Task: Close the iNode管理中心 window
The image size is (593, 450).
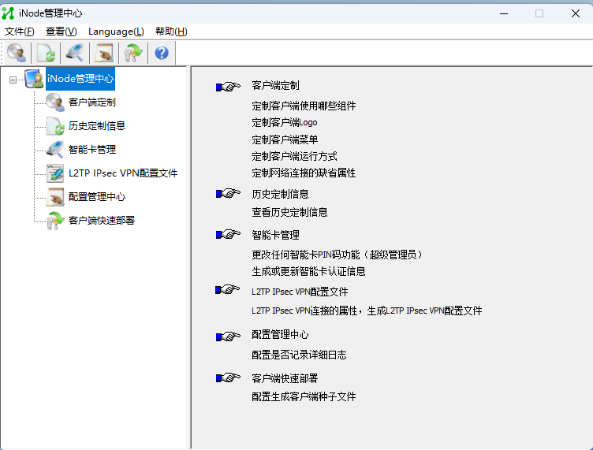Action: pos(576,13)
